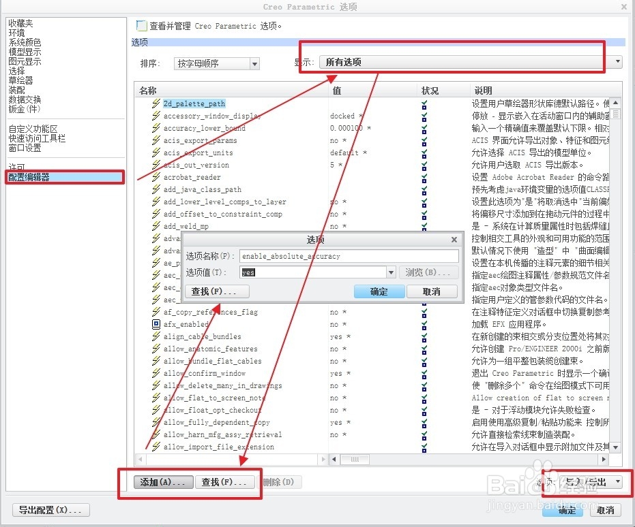
Task: Toggle the 查看并管理 Creo Parametric 选项 checkbox
Action: pyautogui.click(x=141, y=25)
